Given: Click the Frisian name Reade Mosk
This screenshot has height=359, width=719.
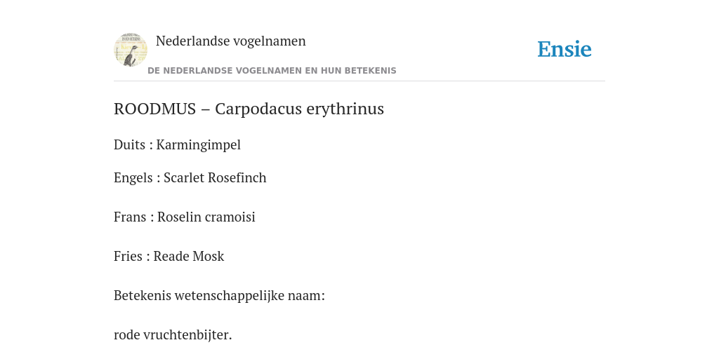Looking at the screenshot, I should [188, 257].
